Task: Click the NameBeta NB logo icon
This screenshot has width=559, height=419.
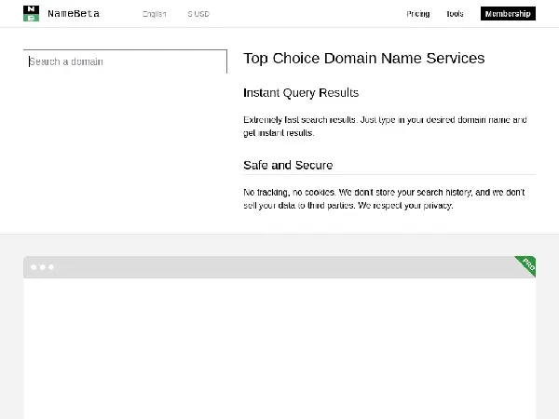Action: pos(31,14)
